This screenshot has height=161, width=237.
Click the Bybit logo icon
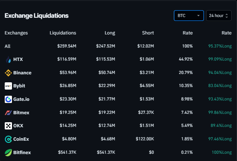click(x=8, y=86)
